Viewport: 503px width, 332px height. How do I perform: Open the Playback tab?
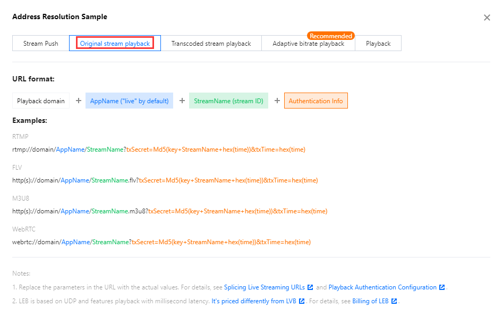click(x=378, y=44)
